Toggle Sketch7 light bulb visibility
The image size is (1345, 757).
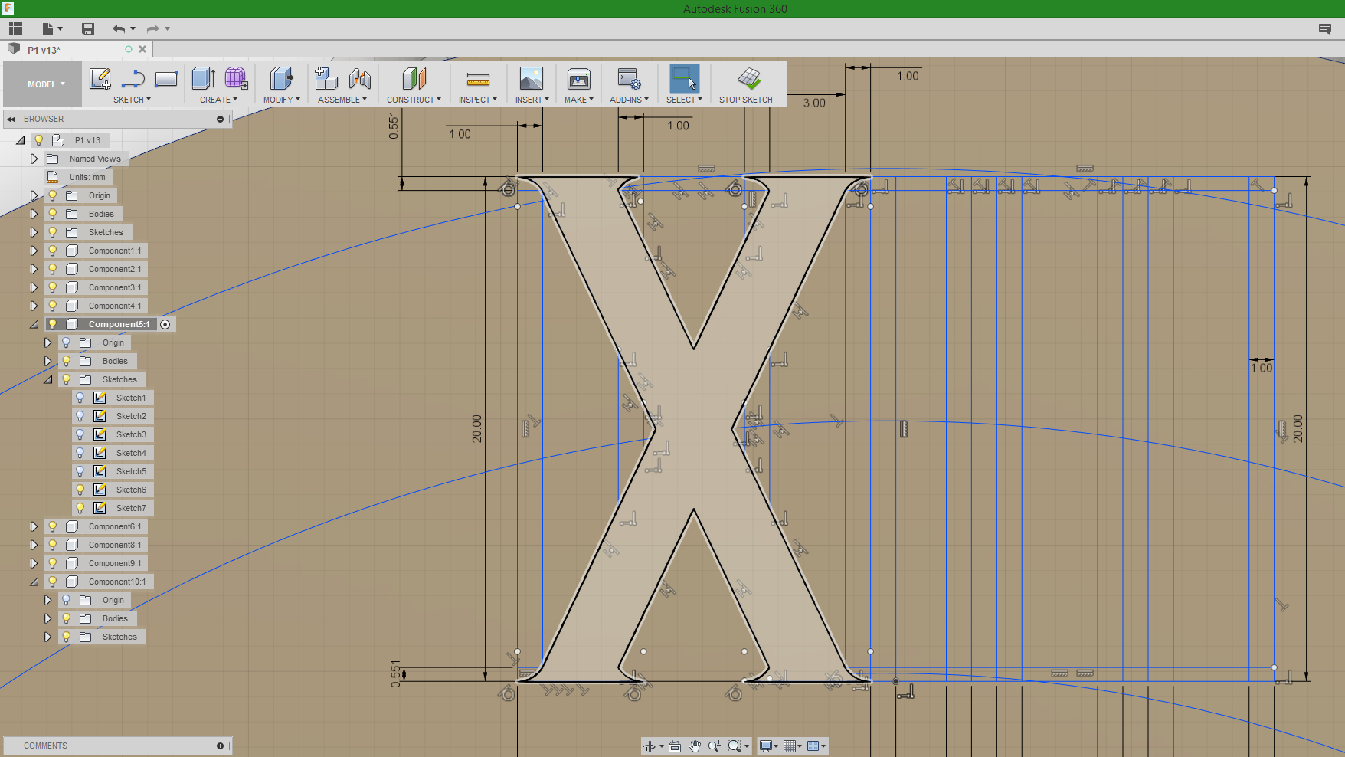click(x=80, y=508)
